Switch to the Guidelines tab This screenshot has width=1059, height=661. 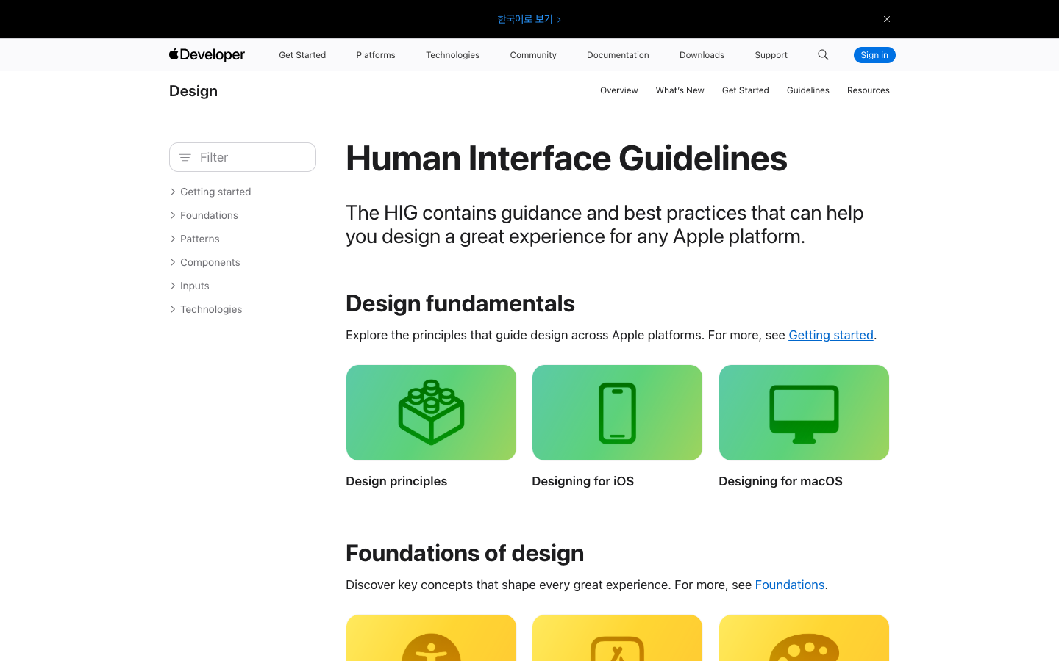pyautogui.click(x=808, y=90)
